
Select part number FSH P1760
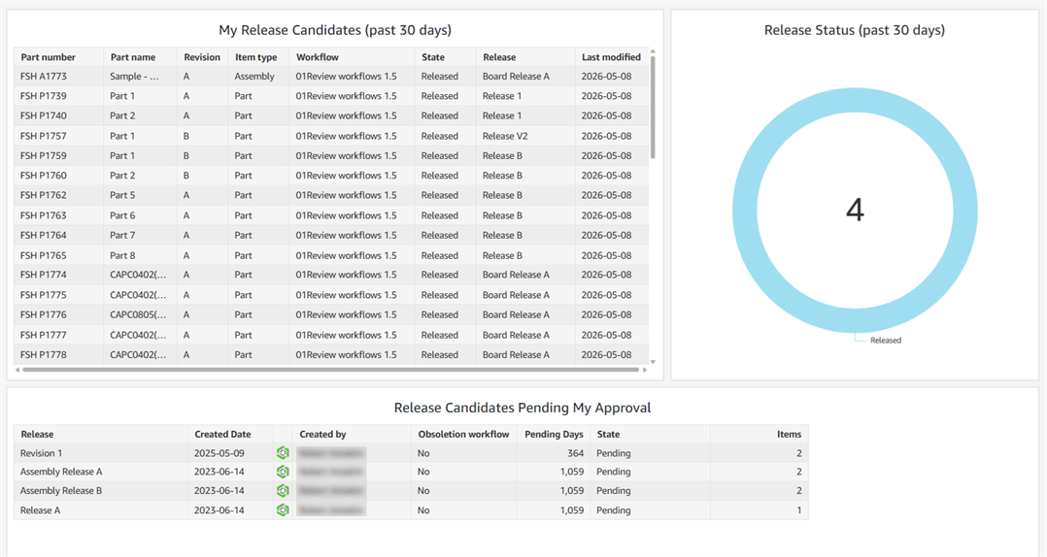click(44, 176)
